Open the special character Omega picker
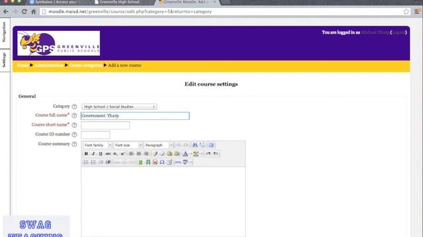Image resolution: width=423 pixels, height=237 pixels. (162, 163)
